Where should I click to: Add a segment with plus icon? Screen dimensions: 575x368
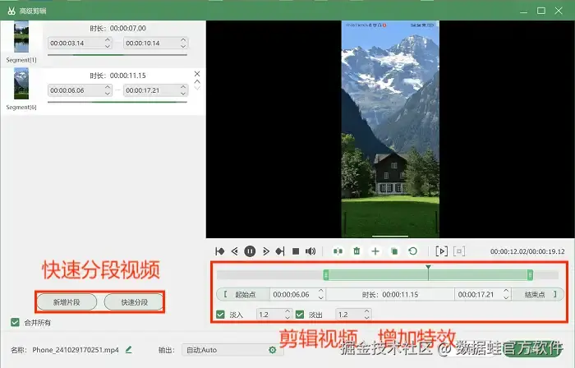[375, 251]
